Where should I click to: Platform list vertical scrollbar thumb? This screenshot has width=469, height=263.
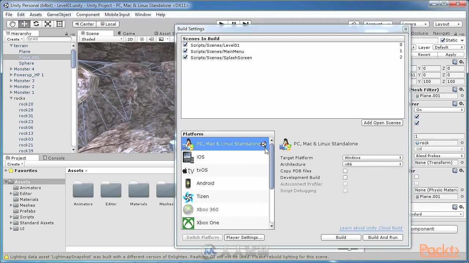[x=272, y=166]
